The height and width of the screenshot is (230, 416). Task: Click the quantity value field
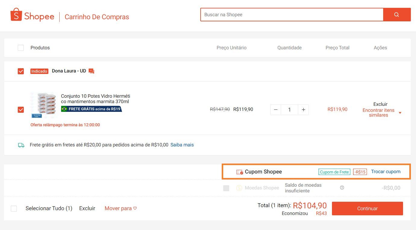point(289,110)
